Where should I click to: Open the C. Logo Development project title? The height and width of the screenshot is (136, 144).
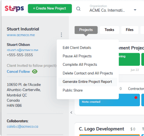click(x=102, y=129)
